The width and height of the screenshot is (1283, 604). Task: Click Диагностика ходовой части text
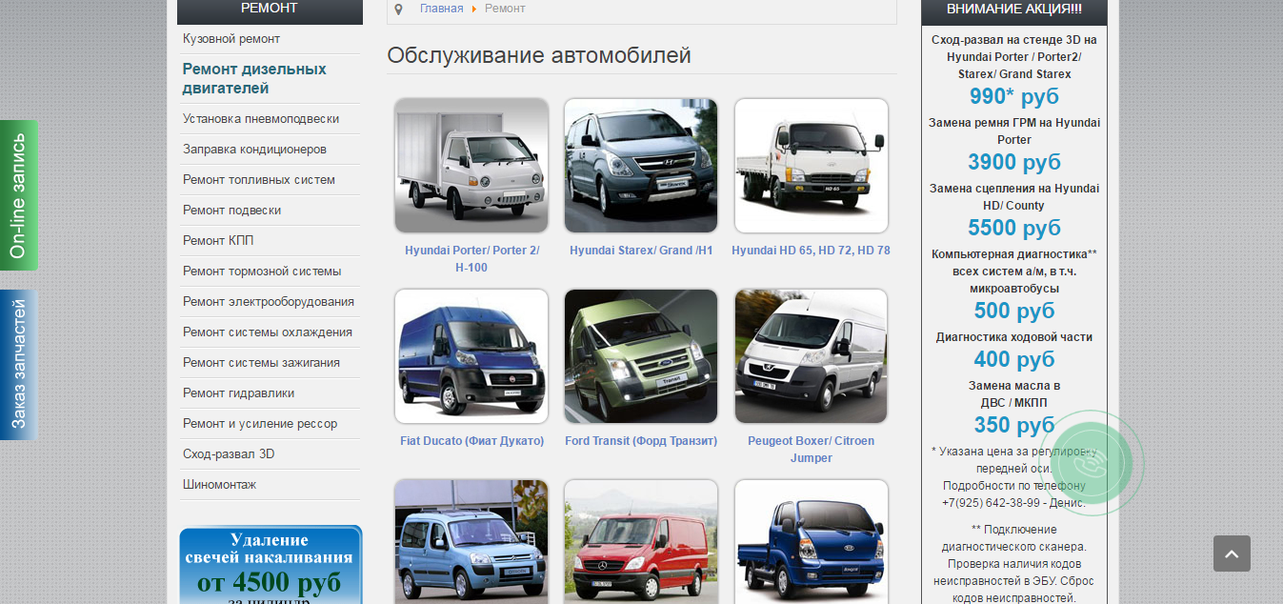[x=1014, y=337]
